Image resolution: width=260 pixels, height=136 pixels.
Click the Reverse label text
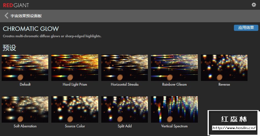point(224,84)
